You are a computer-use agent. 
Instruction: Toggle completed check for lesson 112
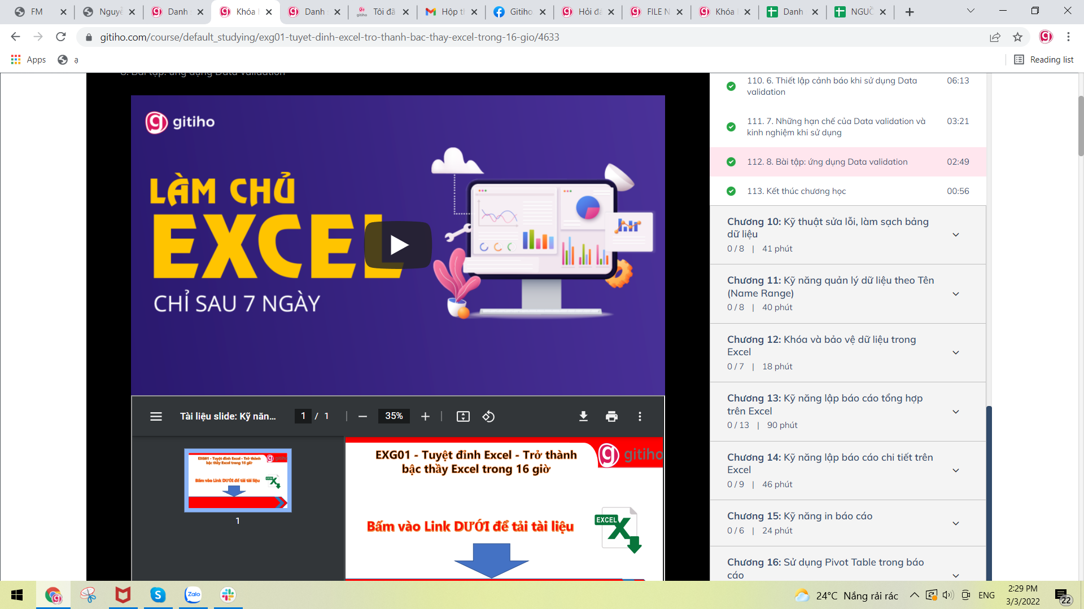pyautogui.click(x=731, y=162)
